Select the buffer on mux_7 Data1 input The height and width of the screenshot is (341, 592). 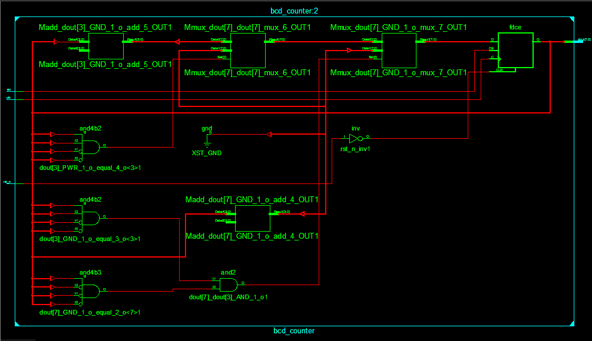pyautogui.click(x=349, y=50)
